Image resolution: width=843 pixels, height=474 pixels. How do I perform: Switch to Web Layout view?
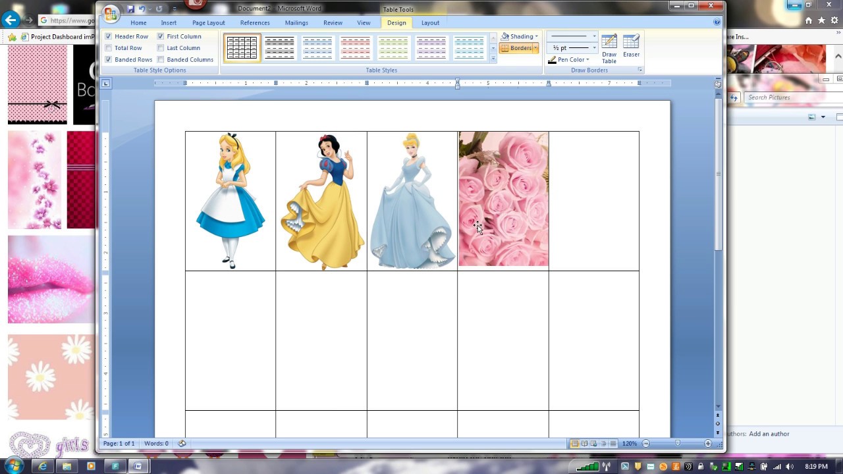[x=593, y=444]
